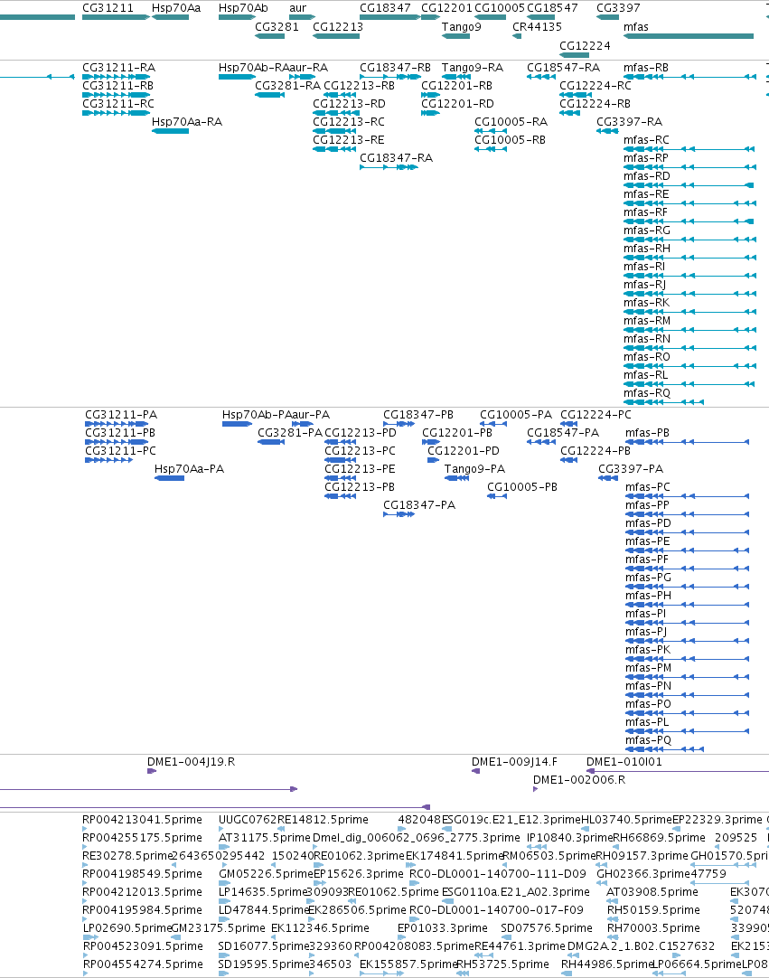Select transcript CG3281-RA

287,86
